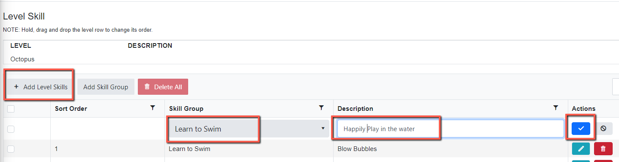
Task: Click the Skill Group dropdown arrow
Action: click(x=323, y=128)
